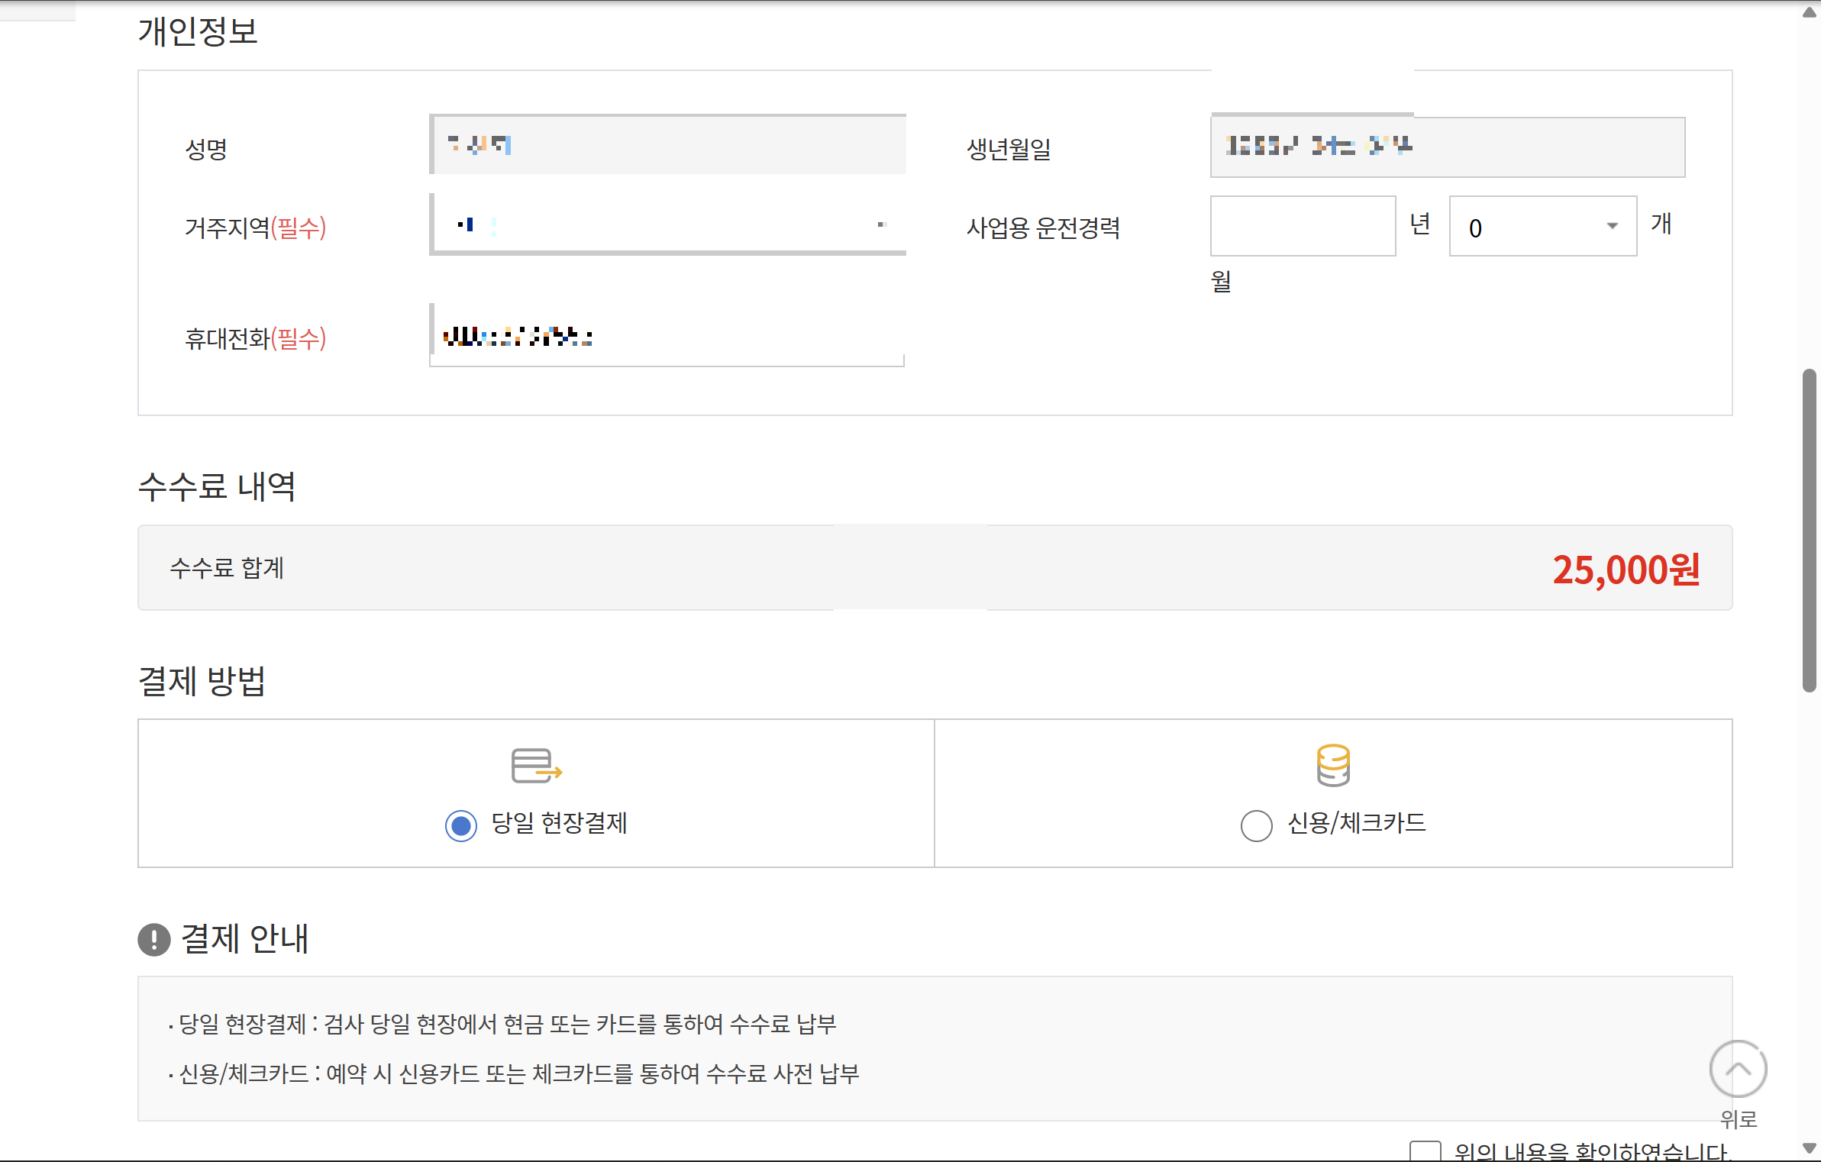The height and width of the screenshot is (1162, 1821).
Task: Select 당일 현장결제 radio button
Action: click(461, 825)
